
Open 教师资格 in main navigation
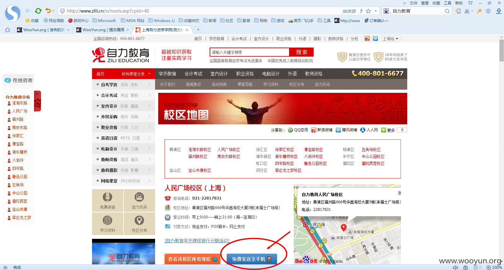click(x=314, y=74)
